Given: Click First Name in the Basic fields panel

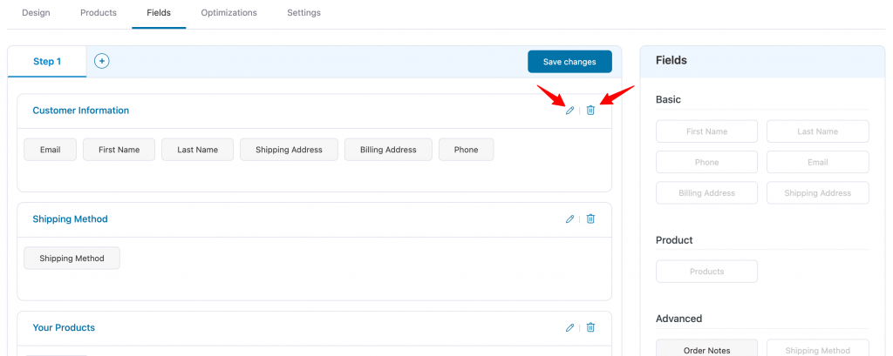Looking at the screenshot, I should tap(706, 131).
